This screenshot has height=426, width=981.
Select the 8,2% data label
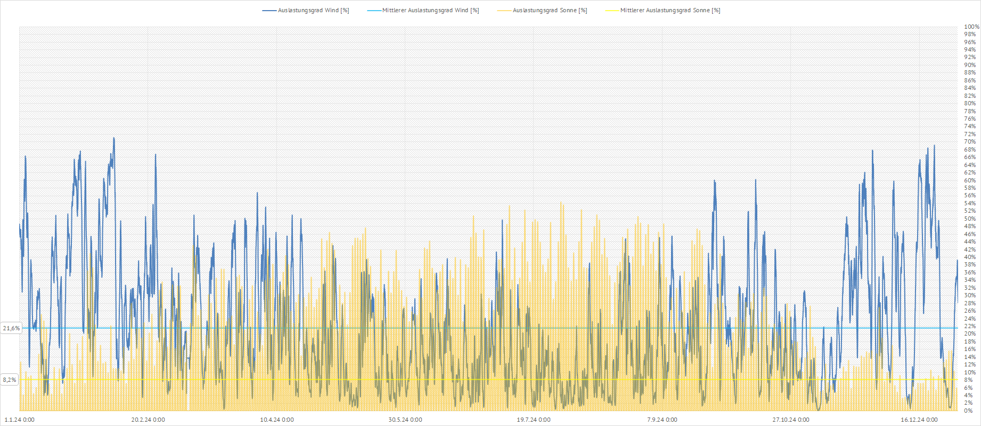pos(10,380)
